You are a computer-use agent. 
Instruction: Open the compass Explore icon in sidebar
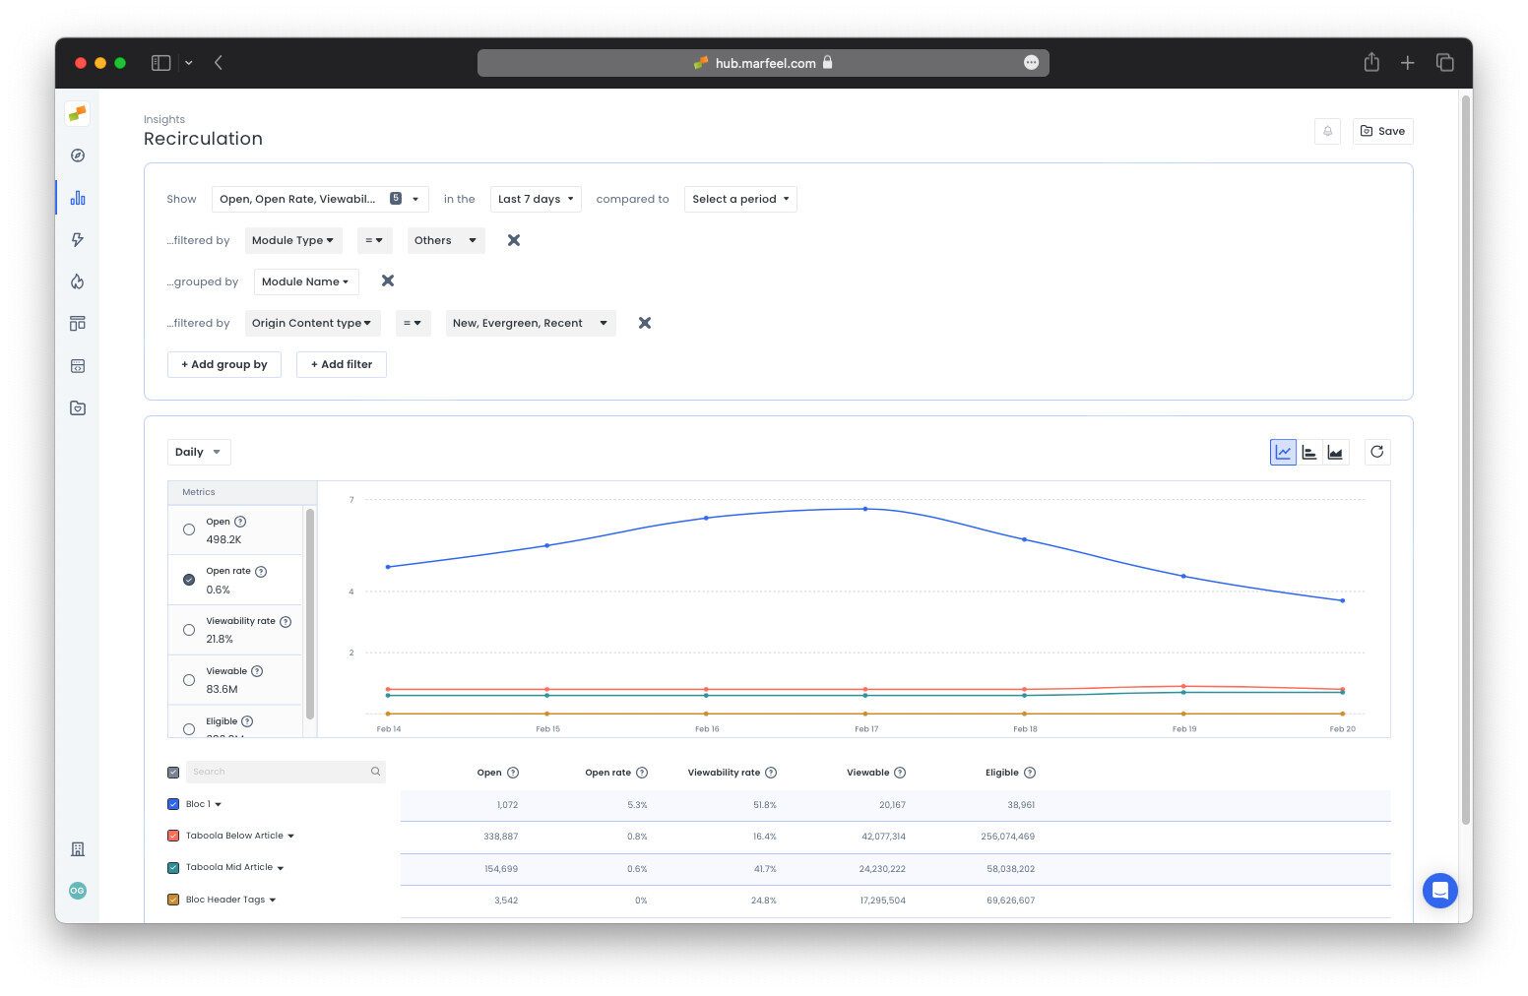coord(78,156)
